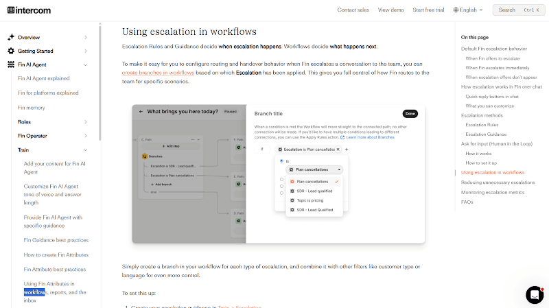The width and height of the screenshot is (549, 308).
Task: Jump to FAQs section
Action: (x=467, y=202)
